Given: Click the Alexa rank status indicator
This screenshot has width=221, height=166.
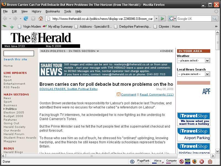Looking at the screenshot, I should click(157, 161).
